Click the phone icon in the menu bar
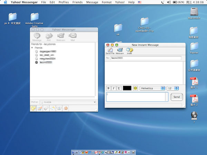Screen dimensions: 207x155 tap(162, 2)
